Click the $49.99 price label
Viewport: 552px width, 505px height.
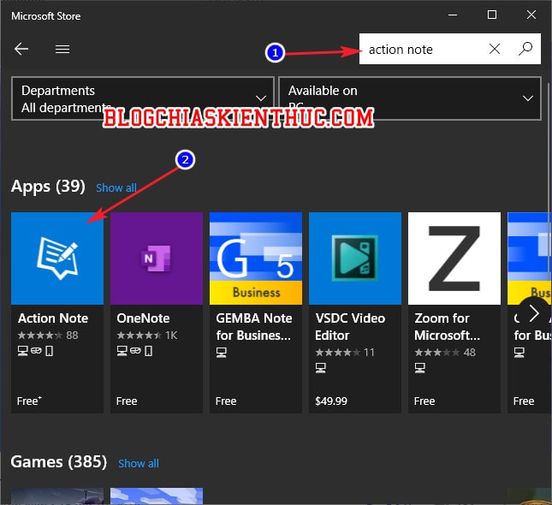331,401
